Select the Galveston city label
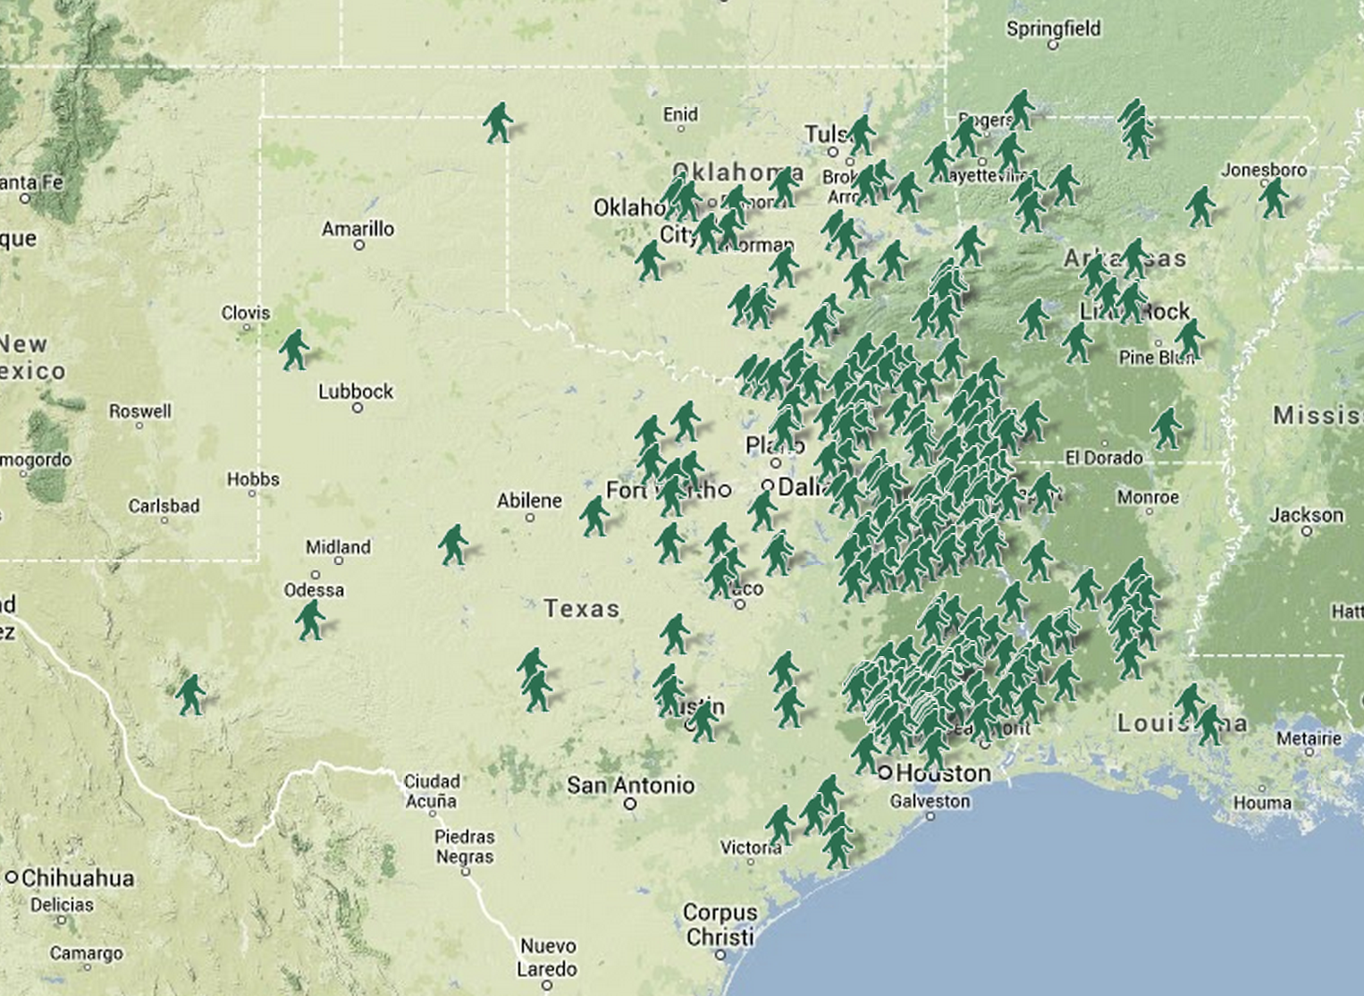Screen dimensions: 1364x996 click(930, 801)
